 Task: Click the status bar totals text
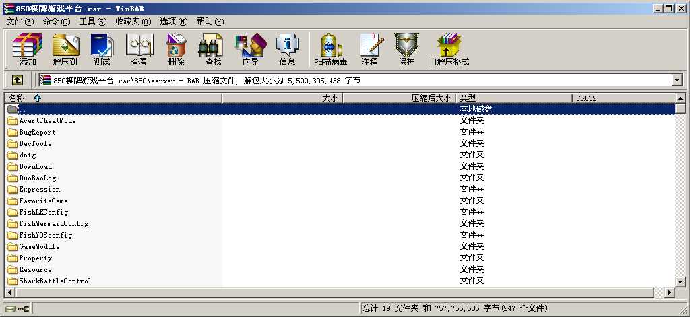456,308
